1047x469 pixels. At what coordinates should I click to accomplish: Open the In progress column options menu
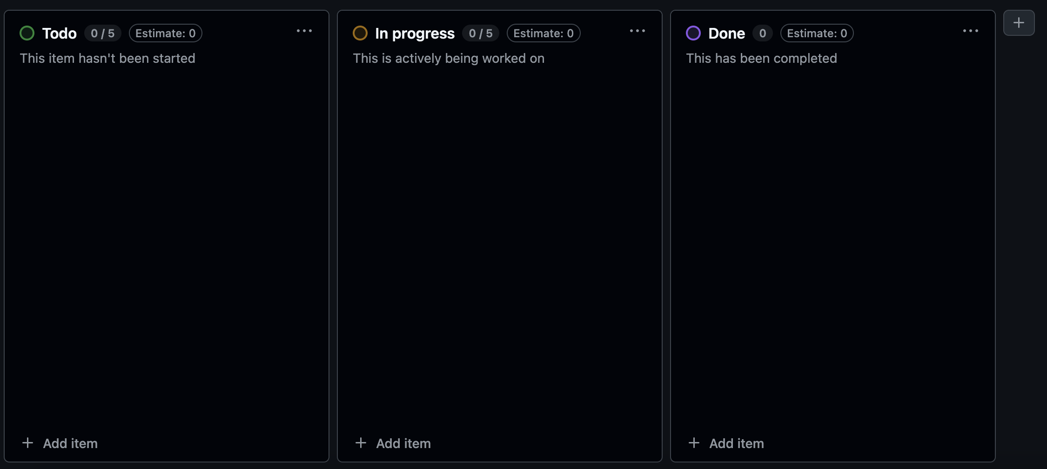(638, 31)
